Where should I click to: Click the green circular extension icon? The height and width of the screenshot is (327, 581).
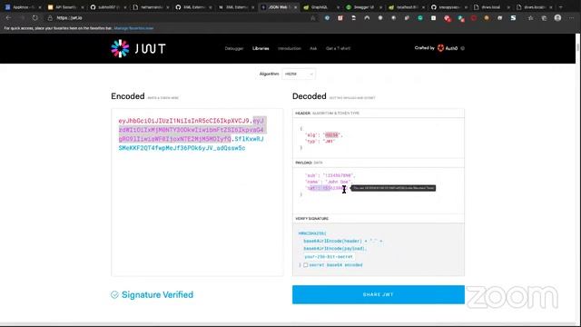[x=420, y=18]
